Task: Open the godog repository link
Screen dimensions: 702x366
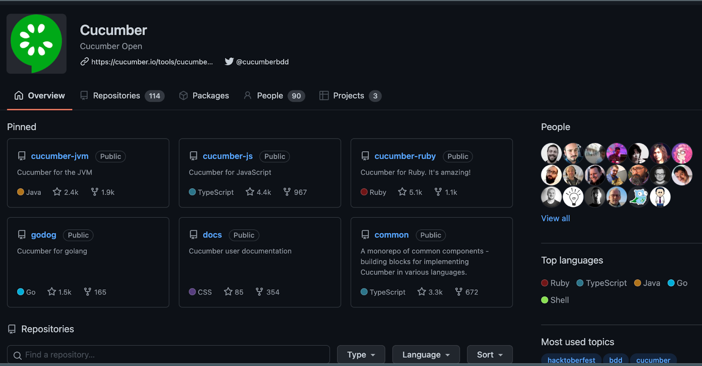Action: (x=43, y=235)
